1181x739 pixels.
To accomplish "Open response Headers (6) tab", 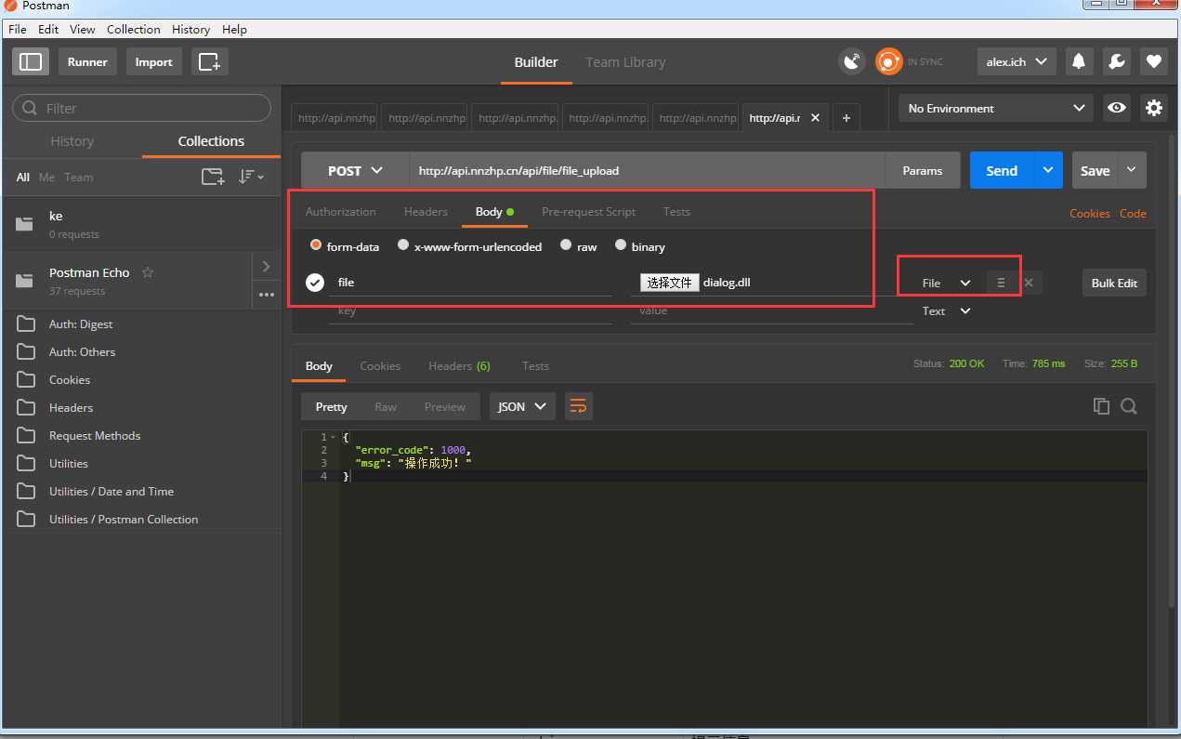I will pos(459,365).
